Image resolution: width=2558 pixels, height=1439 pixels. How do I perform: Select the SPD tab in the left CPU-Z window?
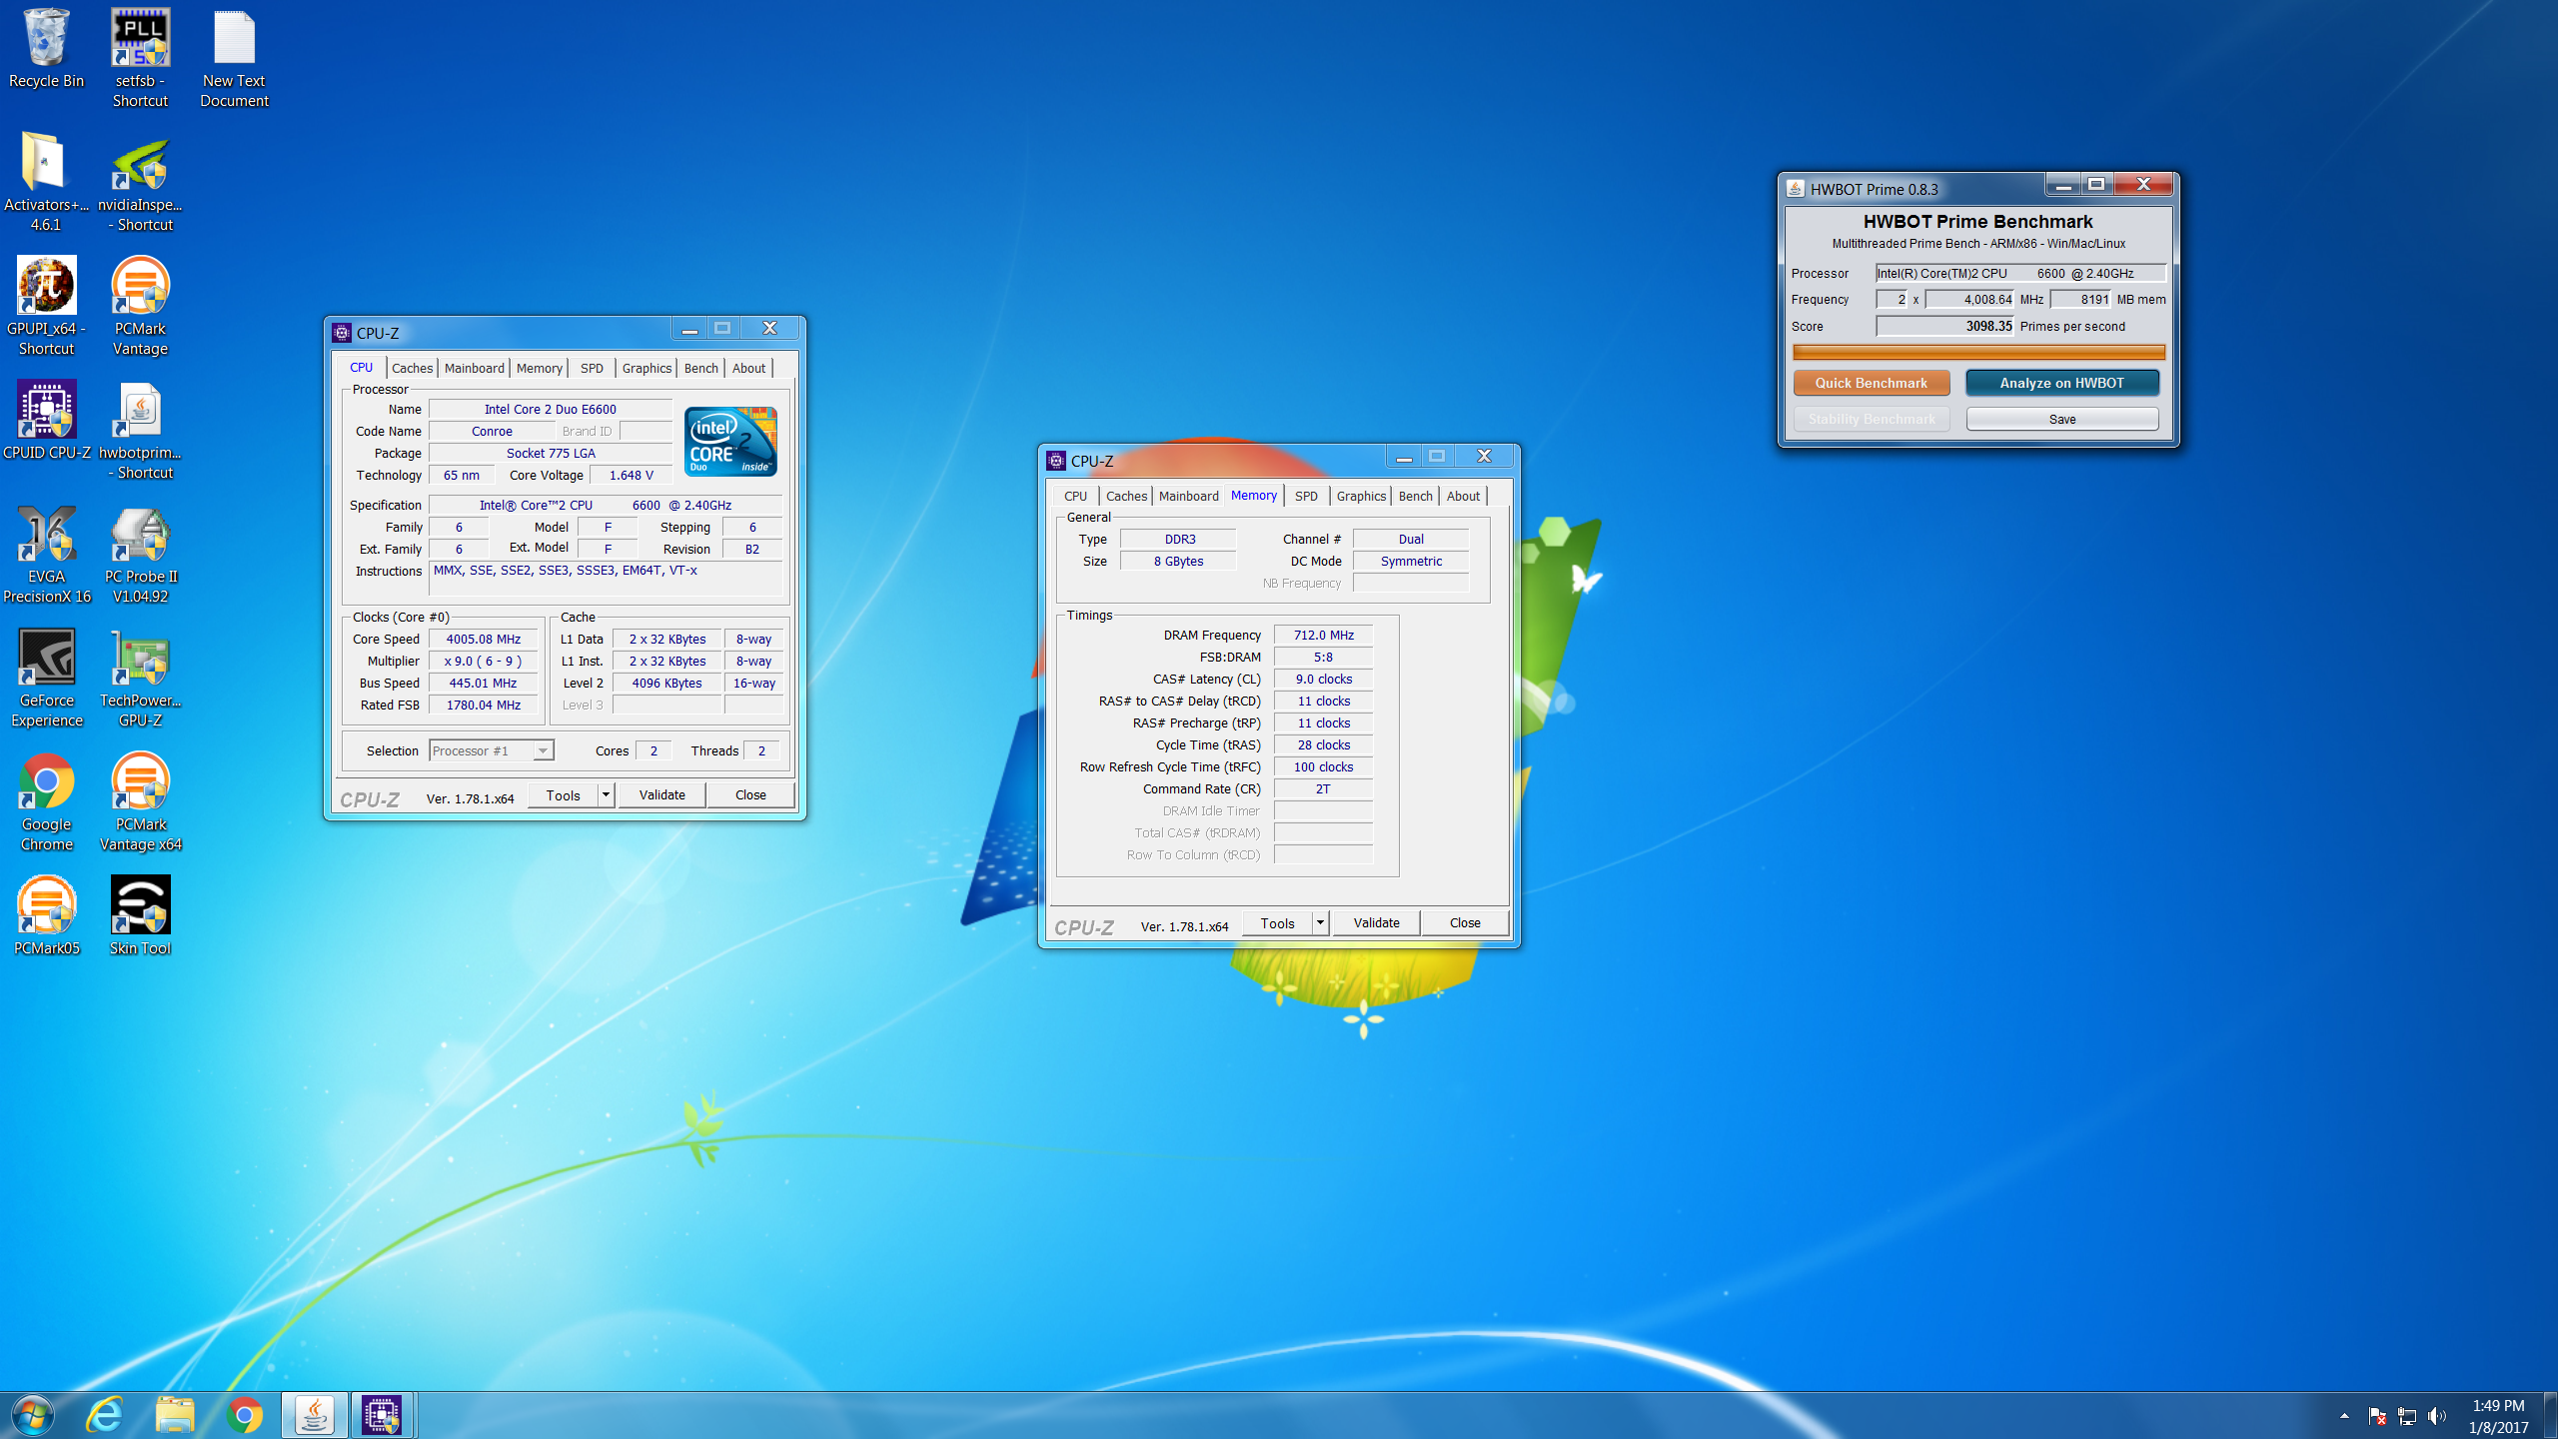tap(592, 368)
